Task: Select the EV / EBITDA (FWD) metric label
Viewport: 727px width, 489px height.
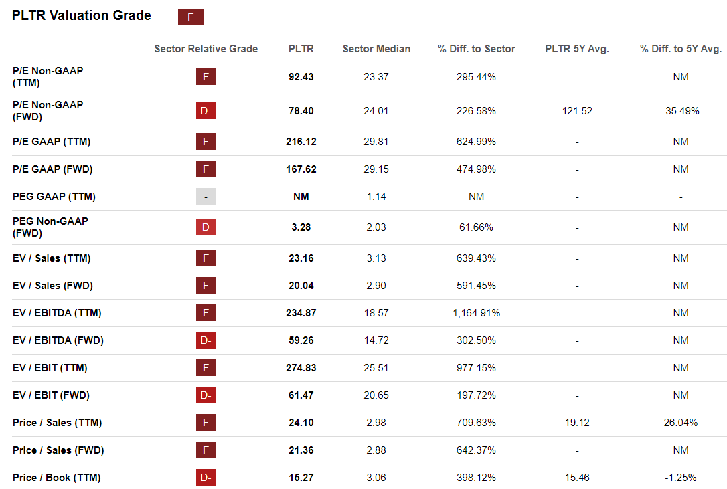Action: tap(58, 340)
